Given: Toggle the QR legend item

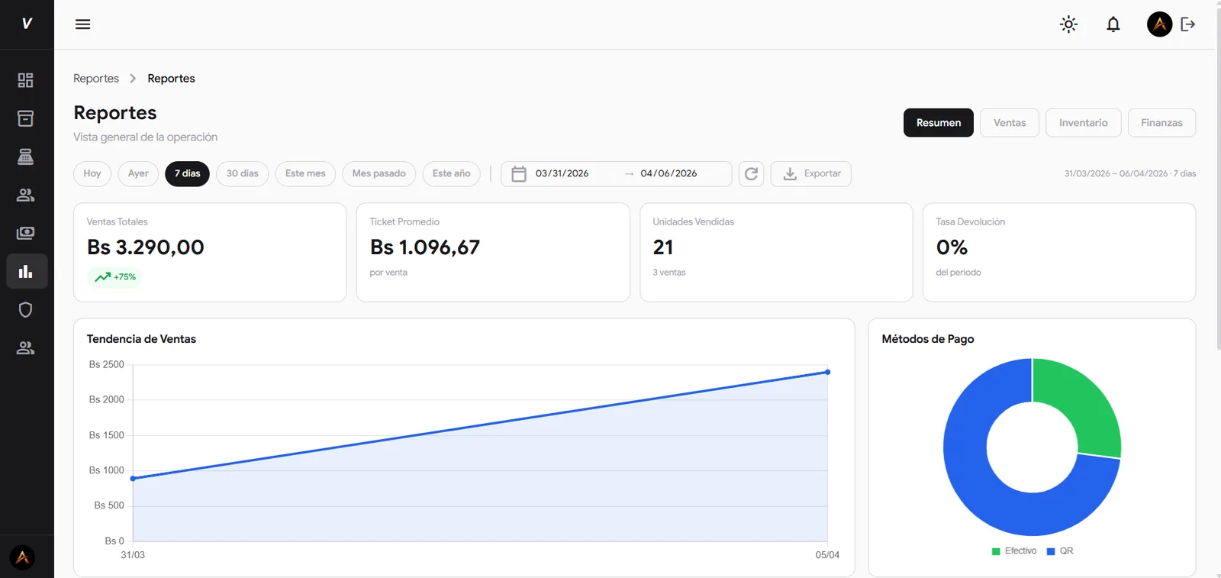Looking at the screenshot, I should point(1060,551).
